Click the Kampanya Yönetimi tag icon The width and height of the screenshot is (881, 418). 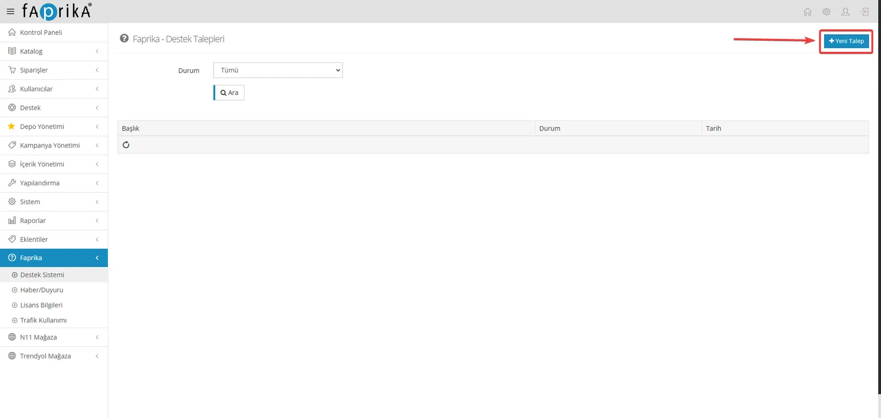coord(12,145)
